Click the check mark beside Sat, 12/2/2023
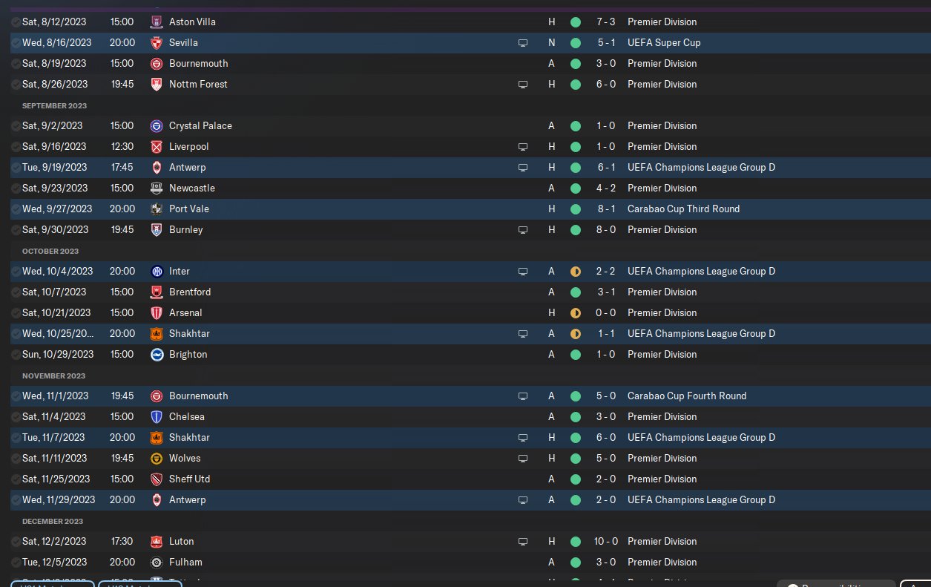The height and width of the screenshot is (587, 931). [16, 542]
